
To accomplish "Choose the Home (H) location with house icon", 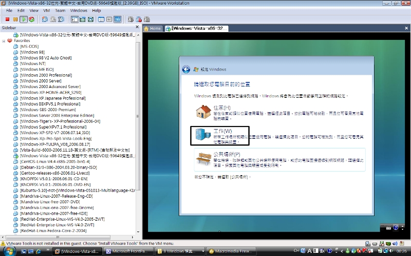I will click(x=279, y=113).
